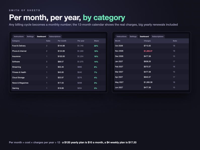The height and width of the screenshot is (150, 200).
Task: Select the Food & Delivery row
Action: tap(58, 46)
